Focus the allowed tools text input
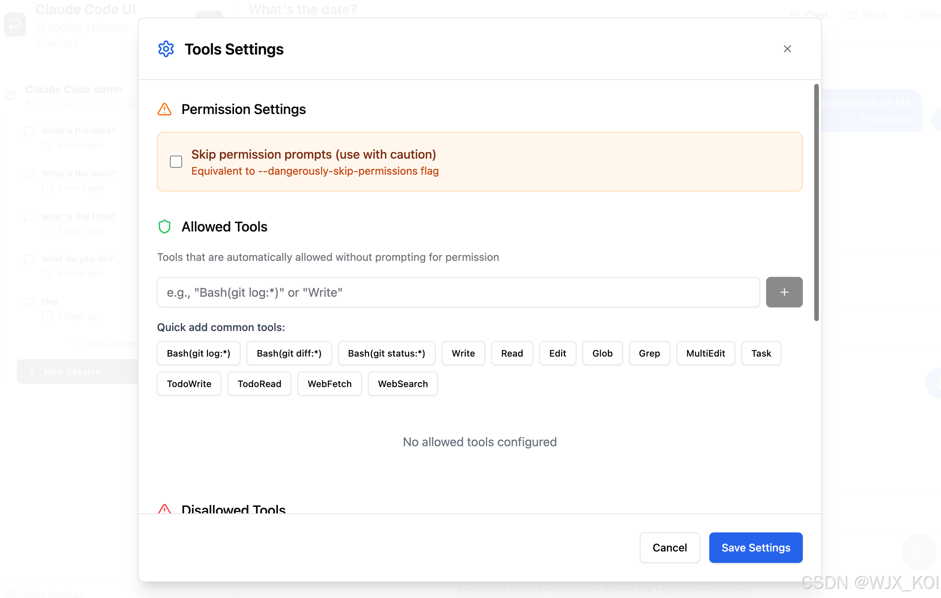The image size is (941, 598). pos(458,293)
